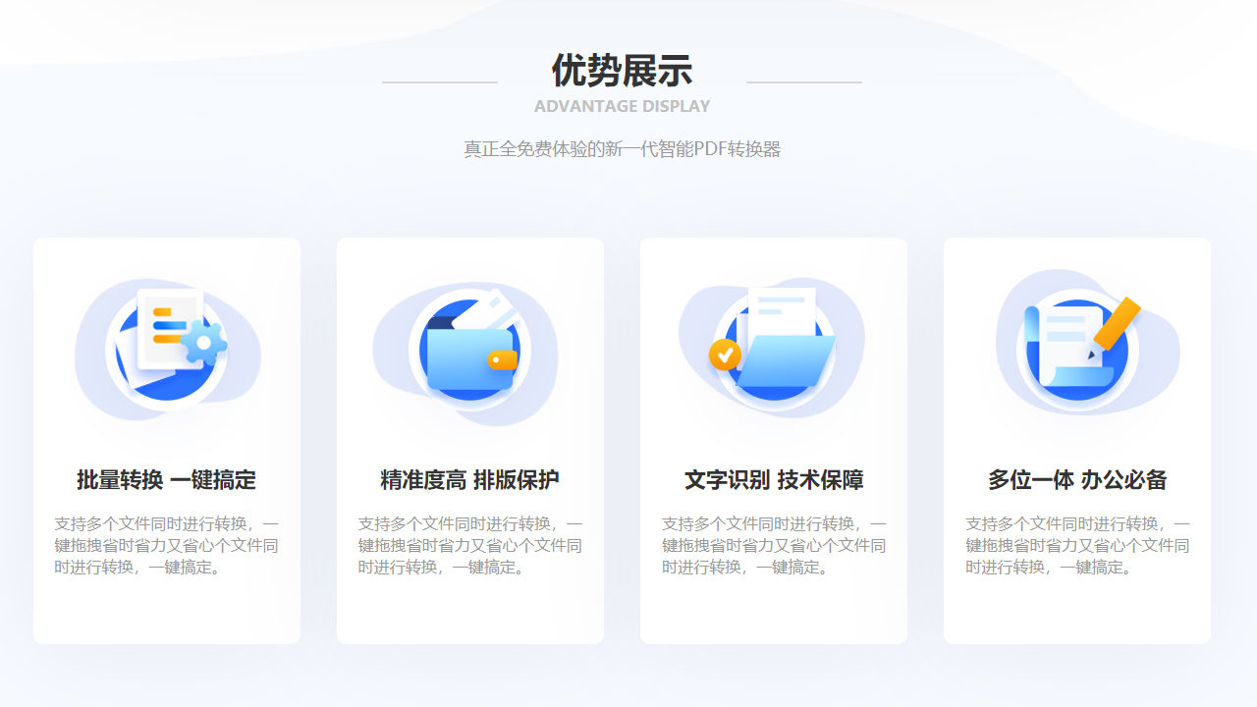1257x707 pixels.
Task: Click the scroll with orange pencil icon
Action: (1077, 344)
